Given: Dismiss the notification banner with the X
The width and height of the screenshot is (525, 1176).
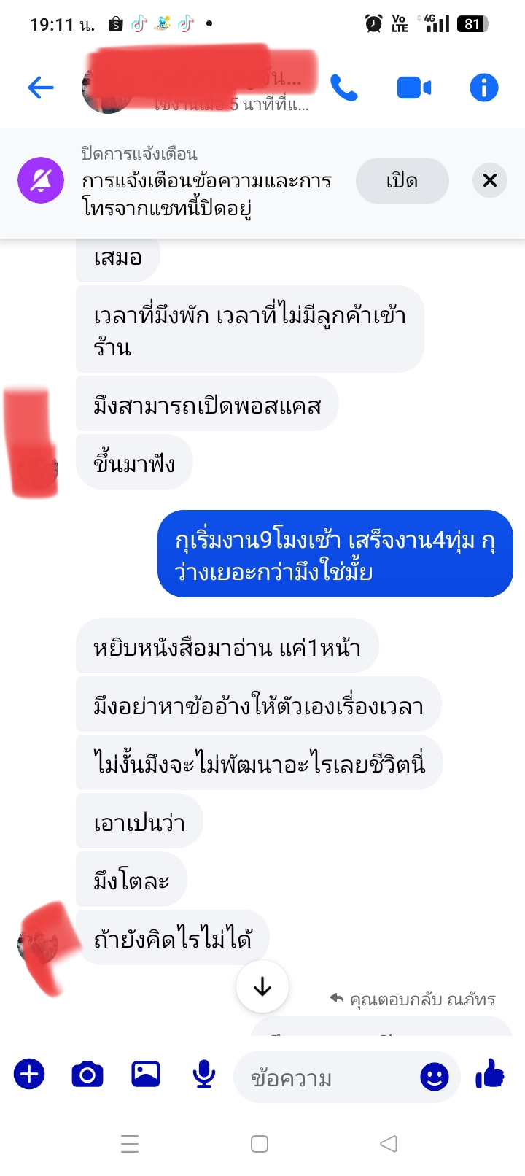Looking at the screenshot, I should tap(490, 180).
